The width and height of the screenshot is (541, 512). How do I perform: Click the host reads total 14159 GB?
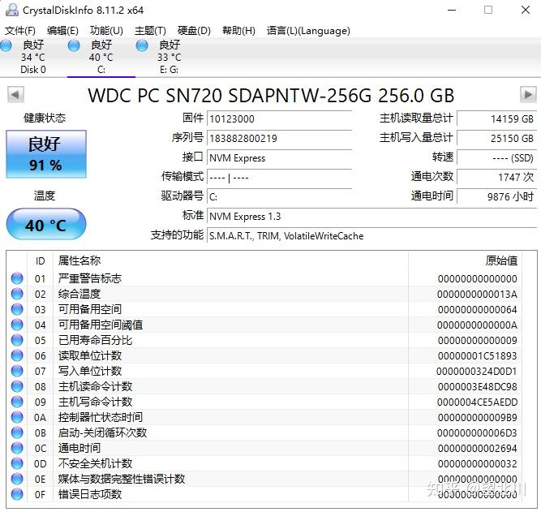pos(497,118)
